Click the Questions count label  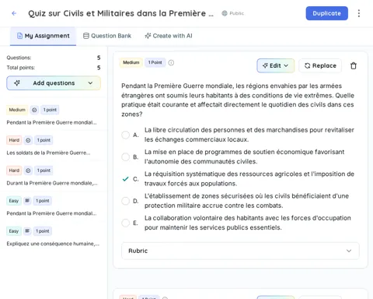pyautogui.click(x=19, y=58)
